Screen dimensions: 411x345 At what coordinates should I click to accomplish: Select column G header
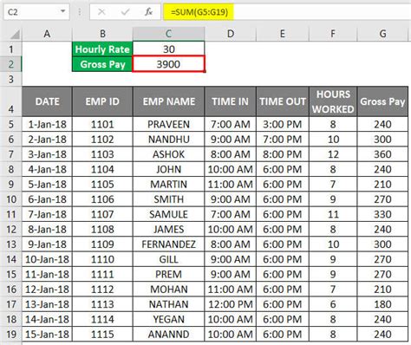[x=382, y=34]
